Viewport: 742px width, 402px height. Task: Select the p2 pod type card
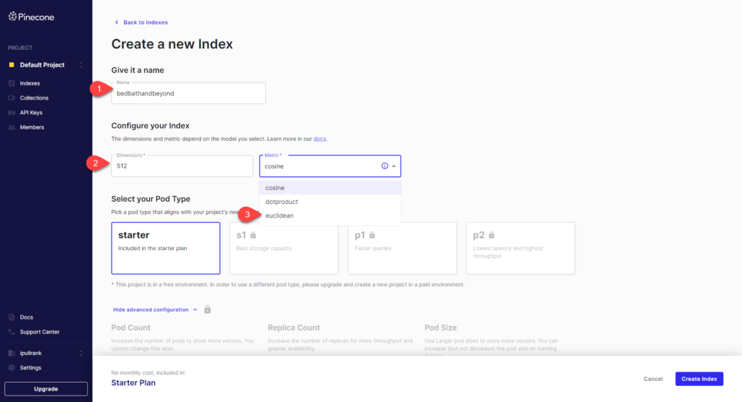520,248
